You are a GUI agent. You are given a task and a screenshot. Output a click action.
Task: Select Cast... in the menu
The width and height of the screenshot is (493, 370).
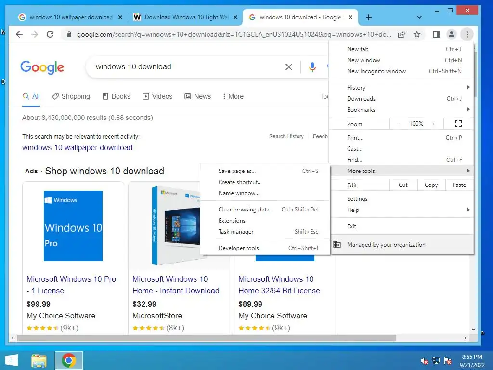tap(401, 148)
